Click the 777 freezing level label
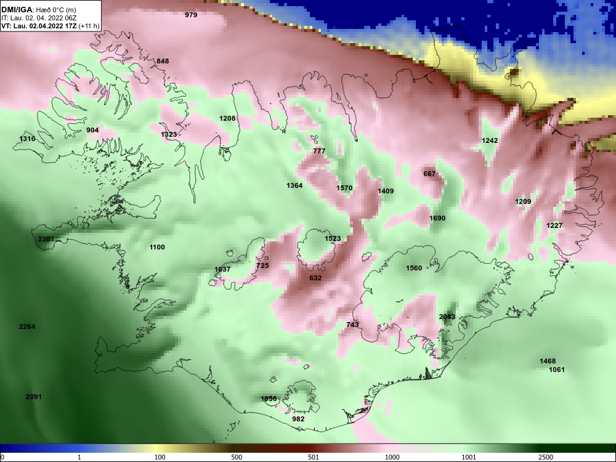Screen dimensions: 616x462 click(x=319, y=151)
